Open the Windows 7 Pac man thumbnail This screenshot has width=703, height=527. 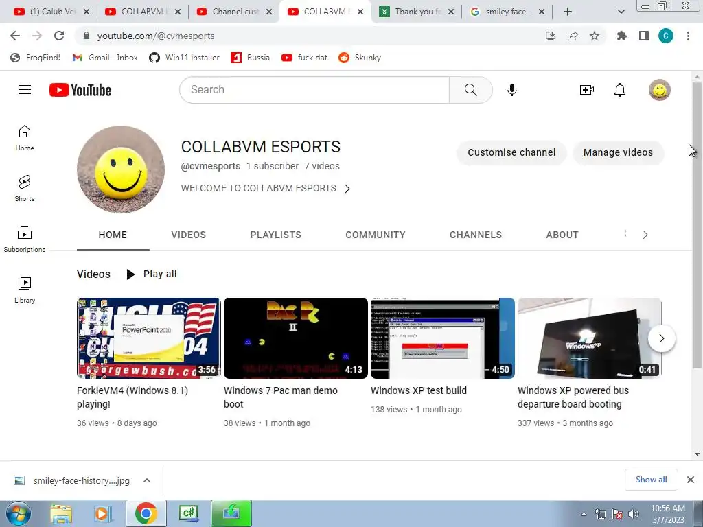295,338
